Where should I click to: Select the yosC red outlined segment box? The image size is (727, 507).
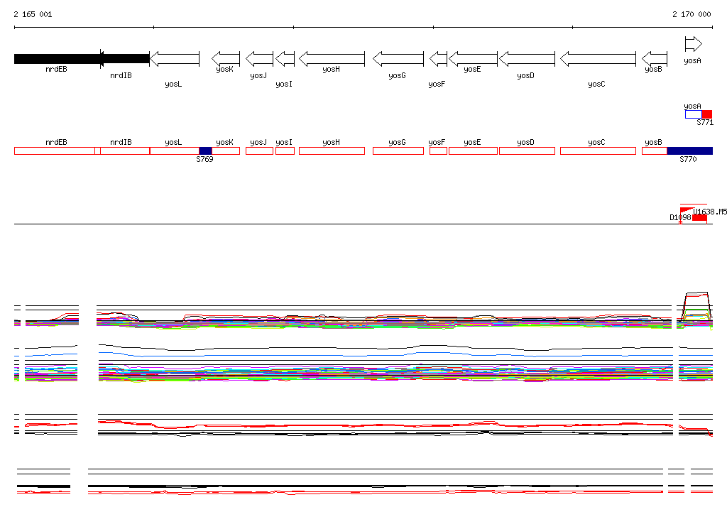coord(598,151)
